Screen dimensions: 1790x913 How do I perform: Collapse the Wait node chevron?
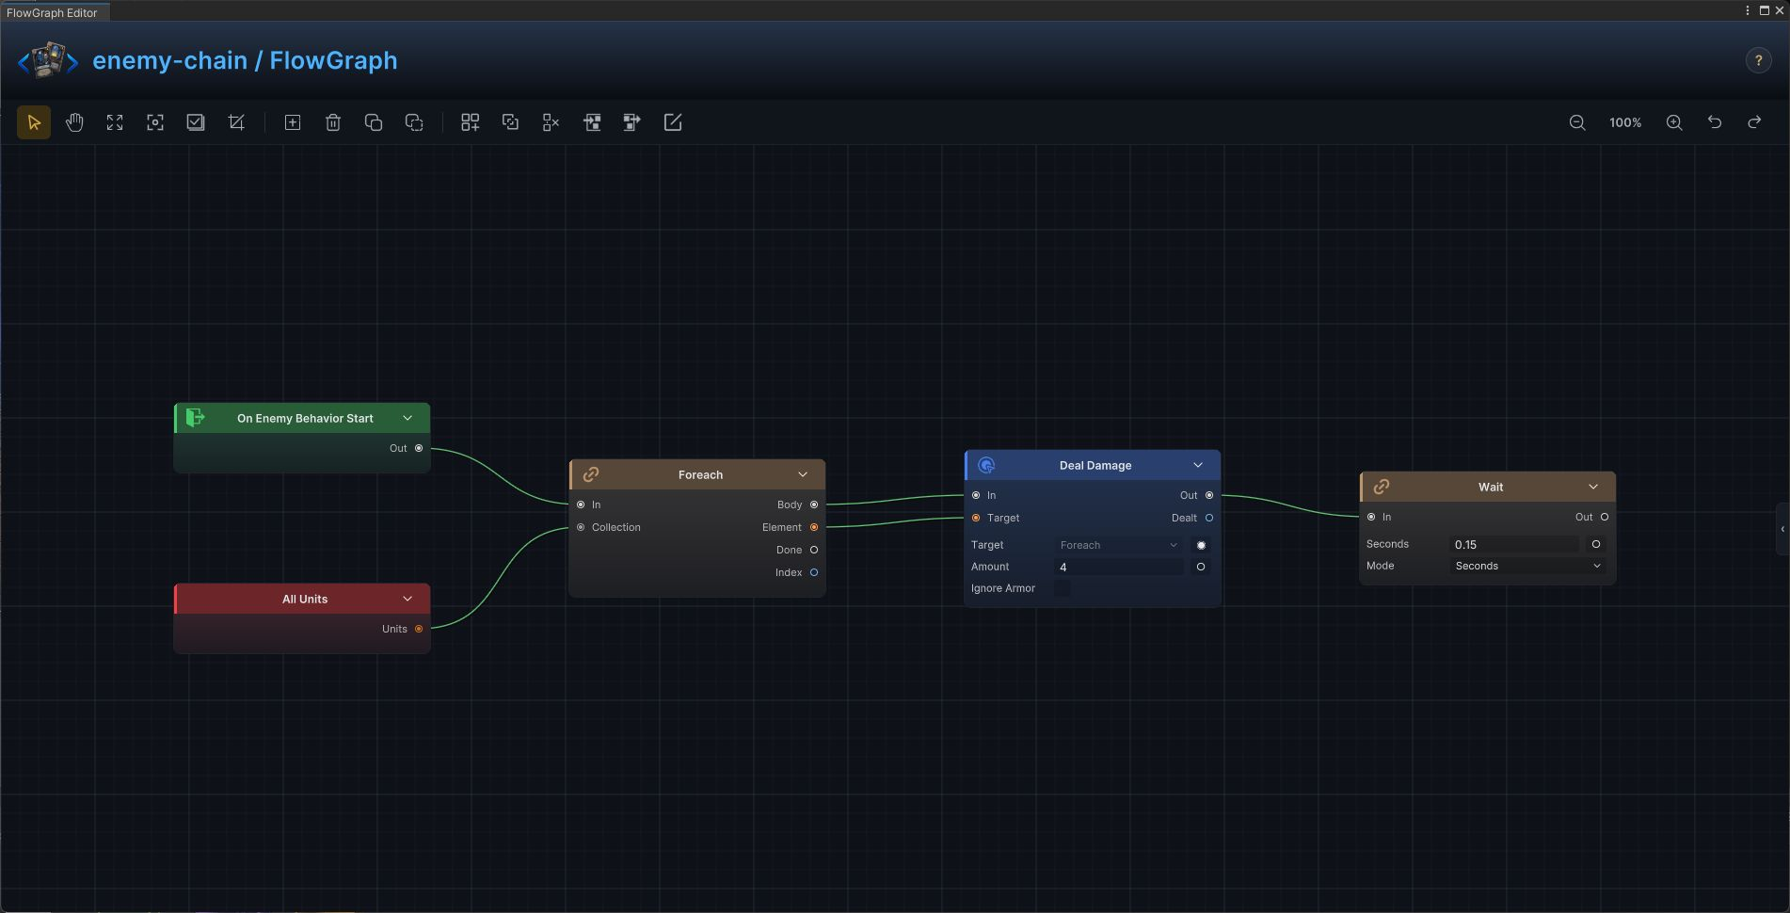click(1593, 487)
